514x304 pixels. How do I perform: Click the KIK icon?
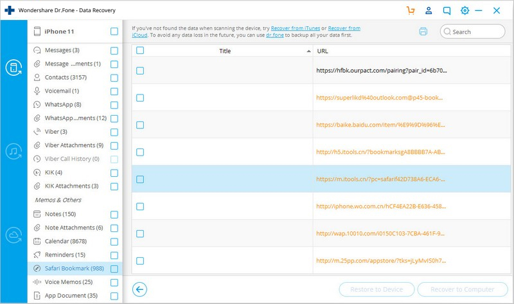[37, 172]
